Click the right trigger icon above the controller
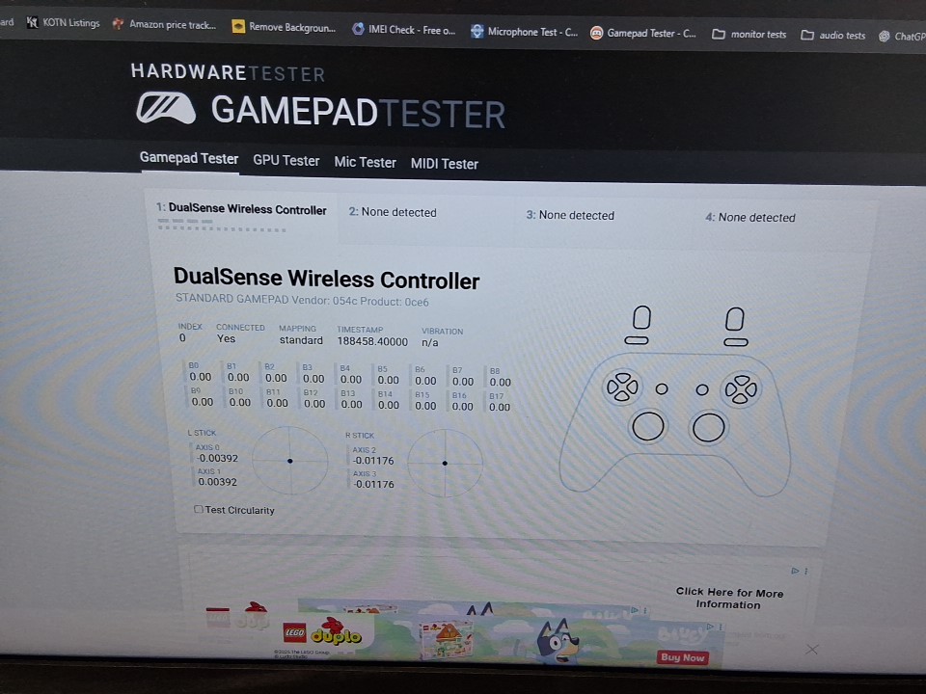The width and height of the screenshot is (926, 694). tap(735, 319)
